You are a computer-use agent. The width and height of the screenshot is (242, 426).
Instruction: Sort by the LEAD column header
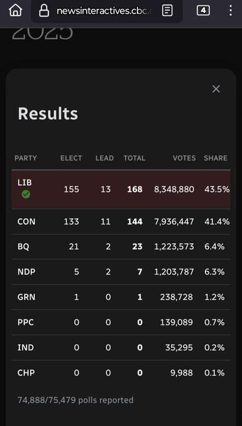[x=104, y=158]
